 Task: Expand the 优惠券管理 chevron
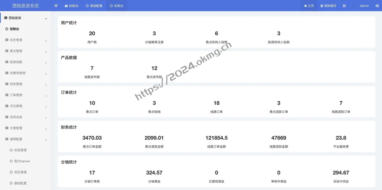coord(46,74)
